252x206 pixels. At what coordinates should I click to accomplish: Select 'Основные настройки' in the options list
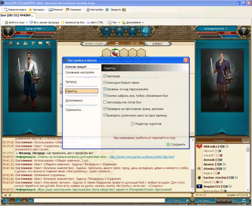click(80, 73)
